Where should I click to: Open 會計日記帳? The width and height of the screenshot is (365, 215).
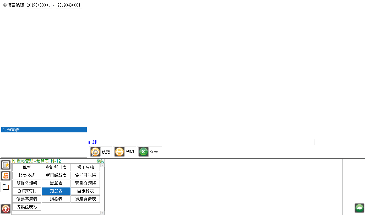pos(85,175)
